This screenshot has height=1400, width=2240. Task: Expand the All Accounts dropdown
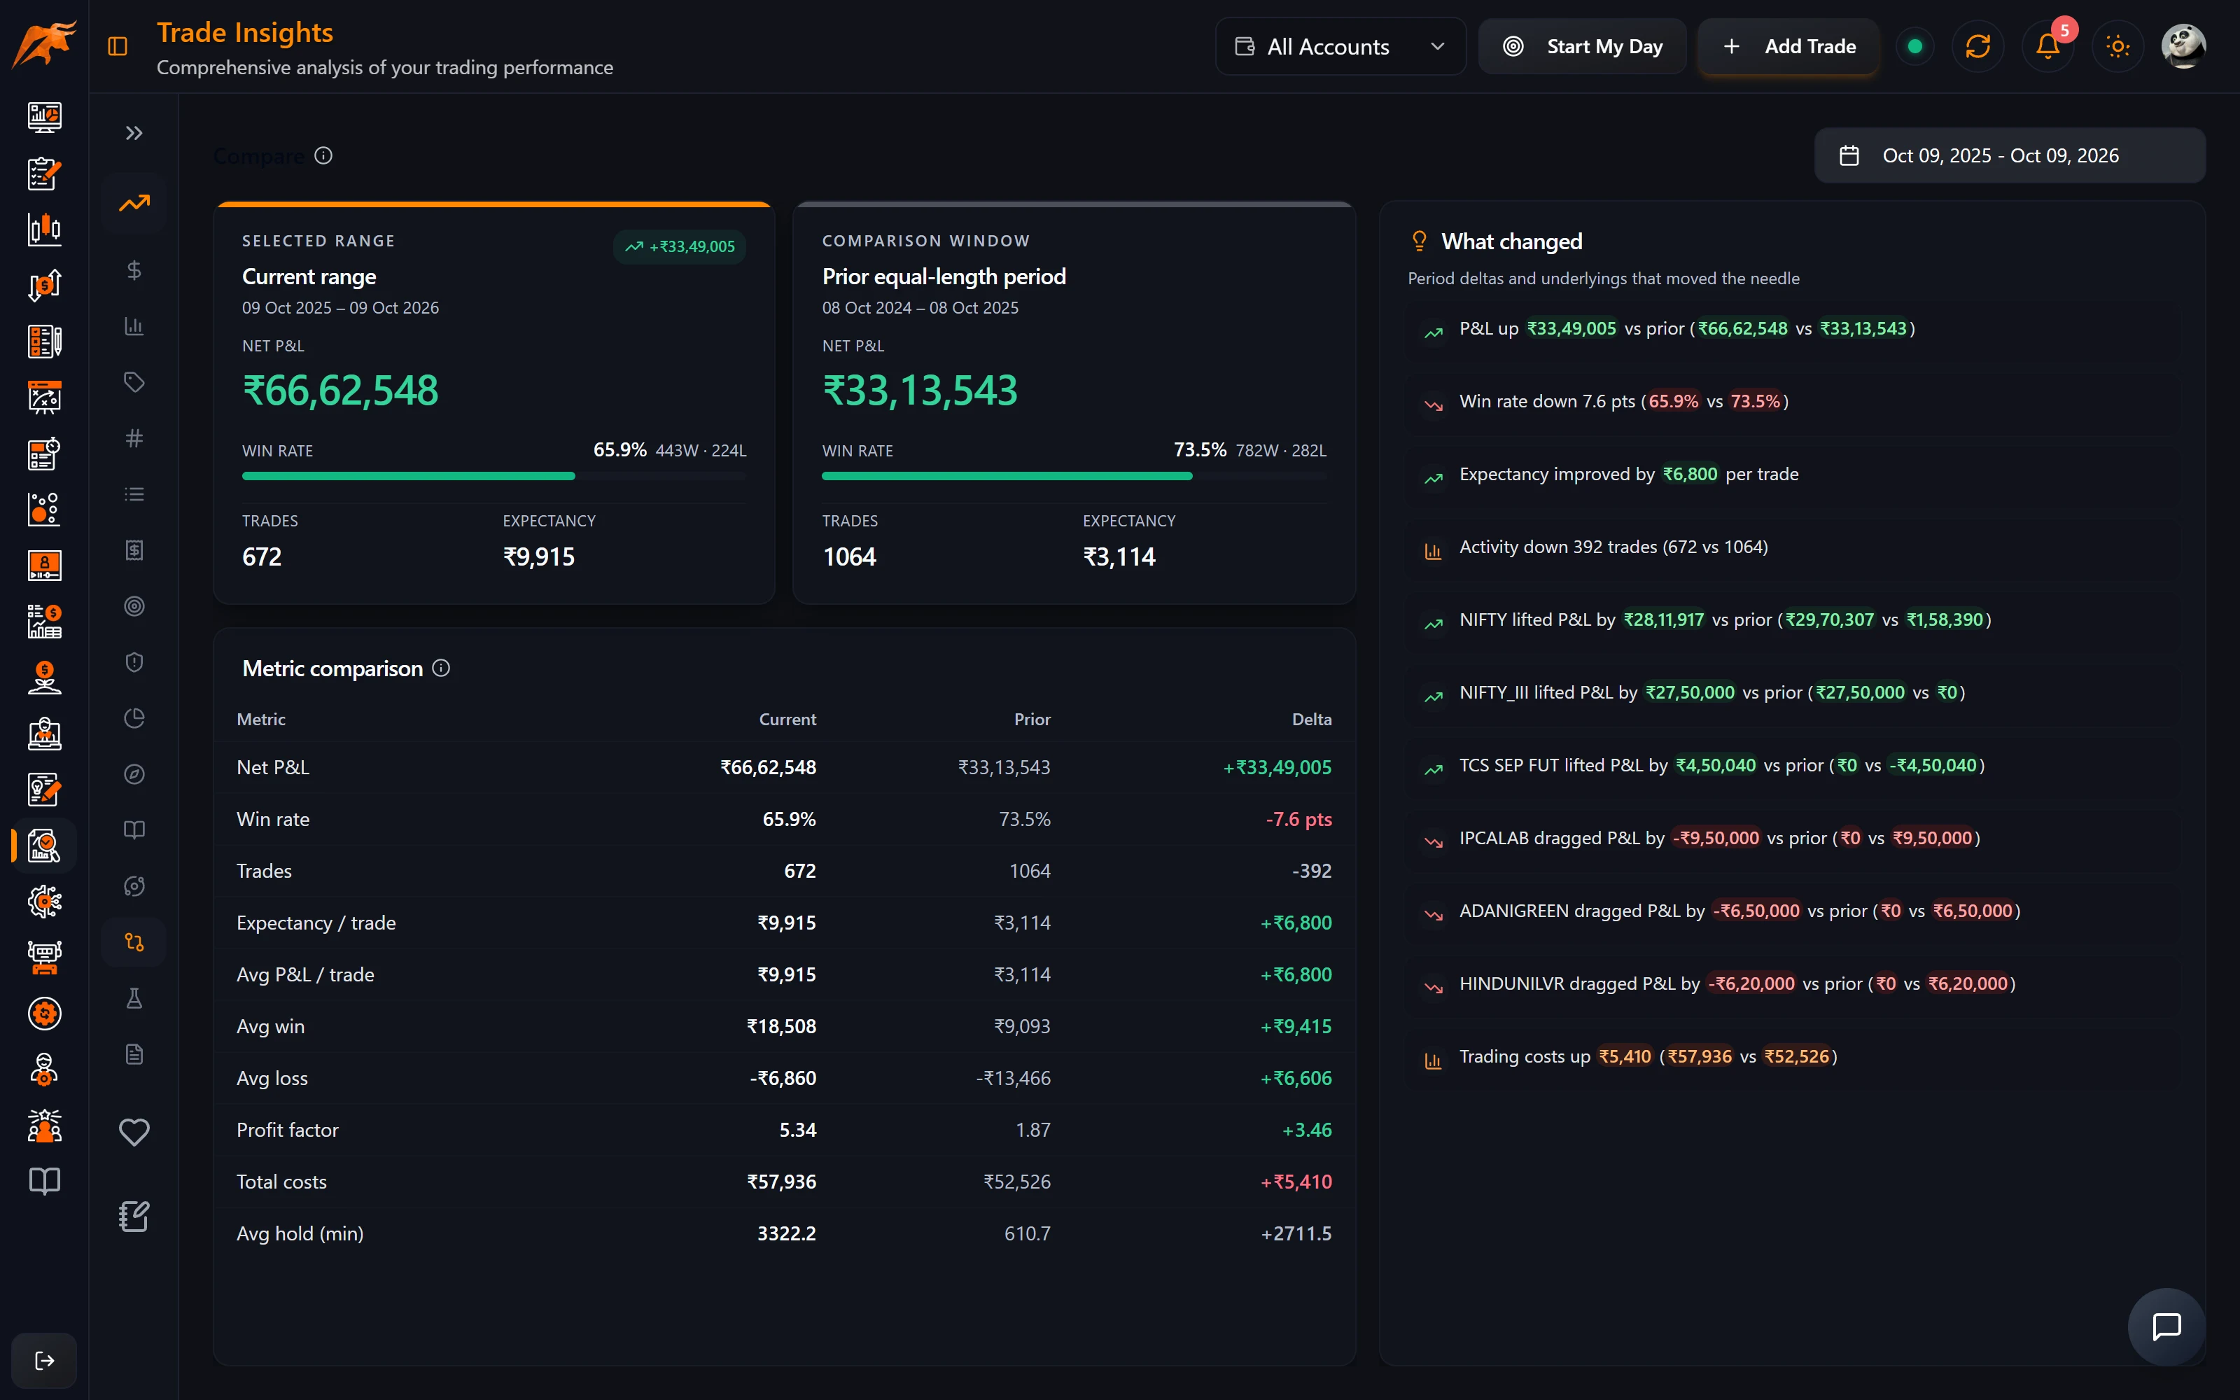click(1340, 46)
